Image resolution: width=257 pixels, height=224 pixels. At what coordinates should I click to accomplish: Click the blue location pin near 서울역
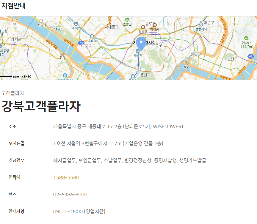coord(141,42)
